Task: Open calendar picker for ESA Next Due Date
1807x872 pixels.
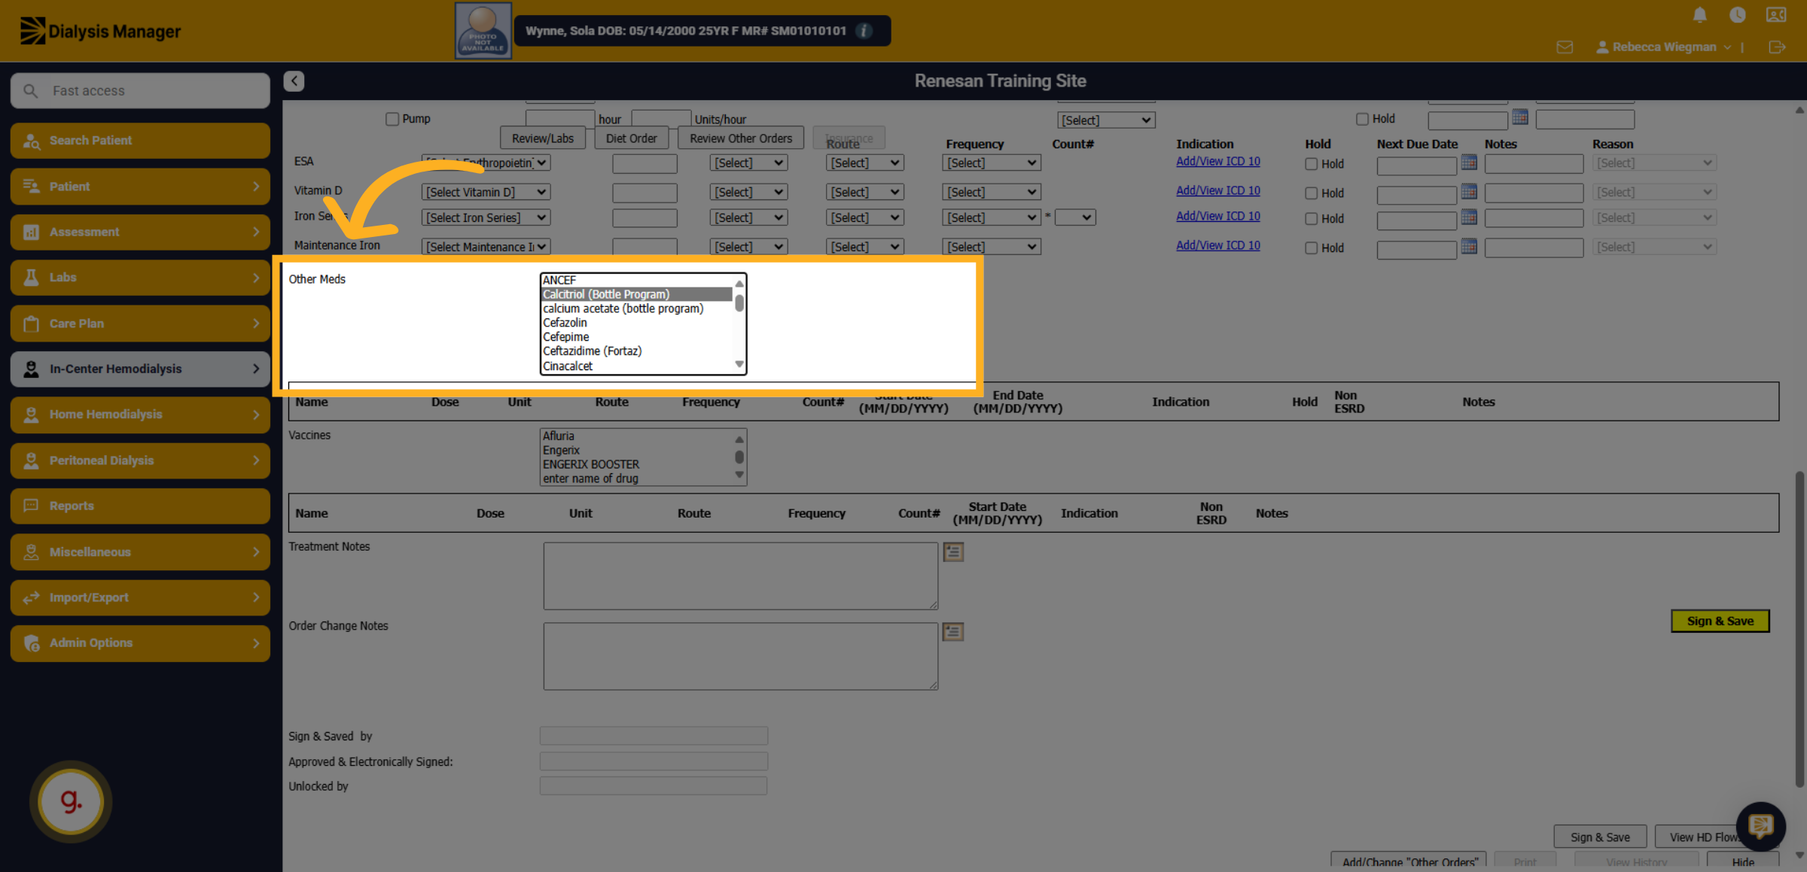Action: click(1469, 163)
